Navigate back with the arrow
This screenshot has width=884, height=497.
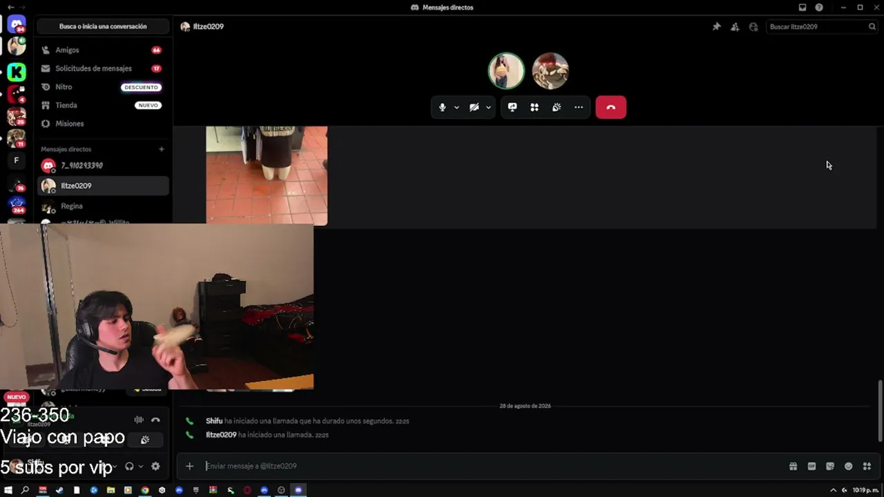click(x=10, y=8)
